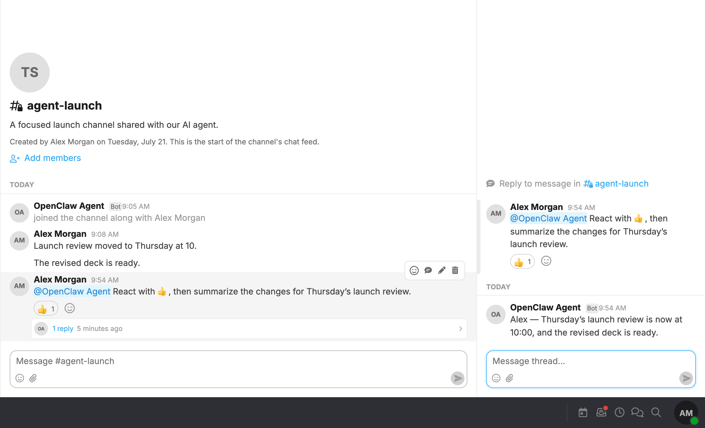Open the clock history icon in bottom bar
Image resolution: width=705 pixels, height=428 pixels.
click(620, 413)
